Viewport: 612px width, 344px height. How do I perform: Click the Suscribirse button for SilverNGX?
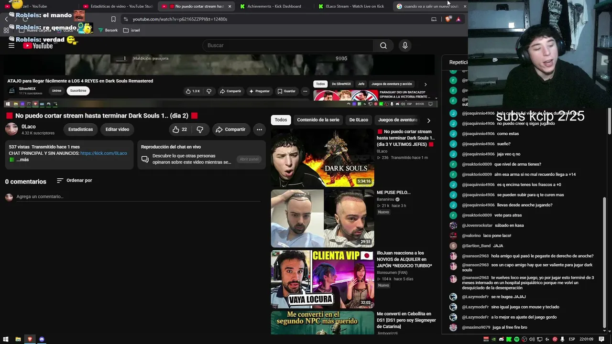pos(78,91)
